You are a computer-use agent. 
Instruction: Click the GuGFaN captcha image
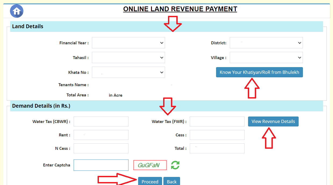(x=150, y=165)
